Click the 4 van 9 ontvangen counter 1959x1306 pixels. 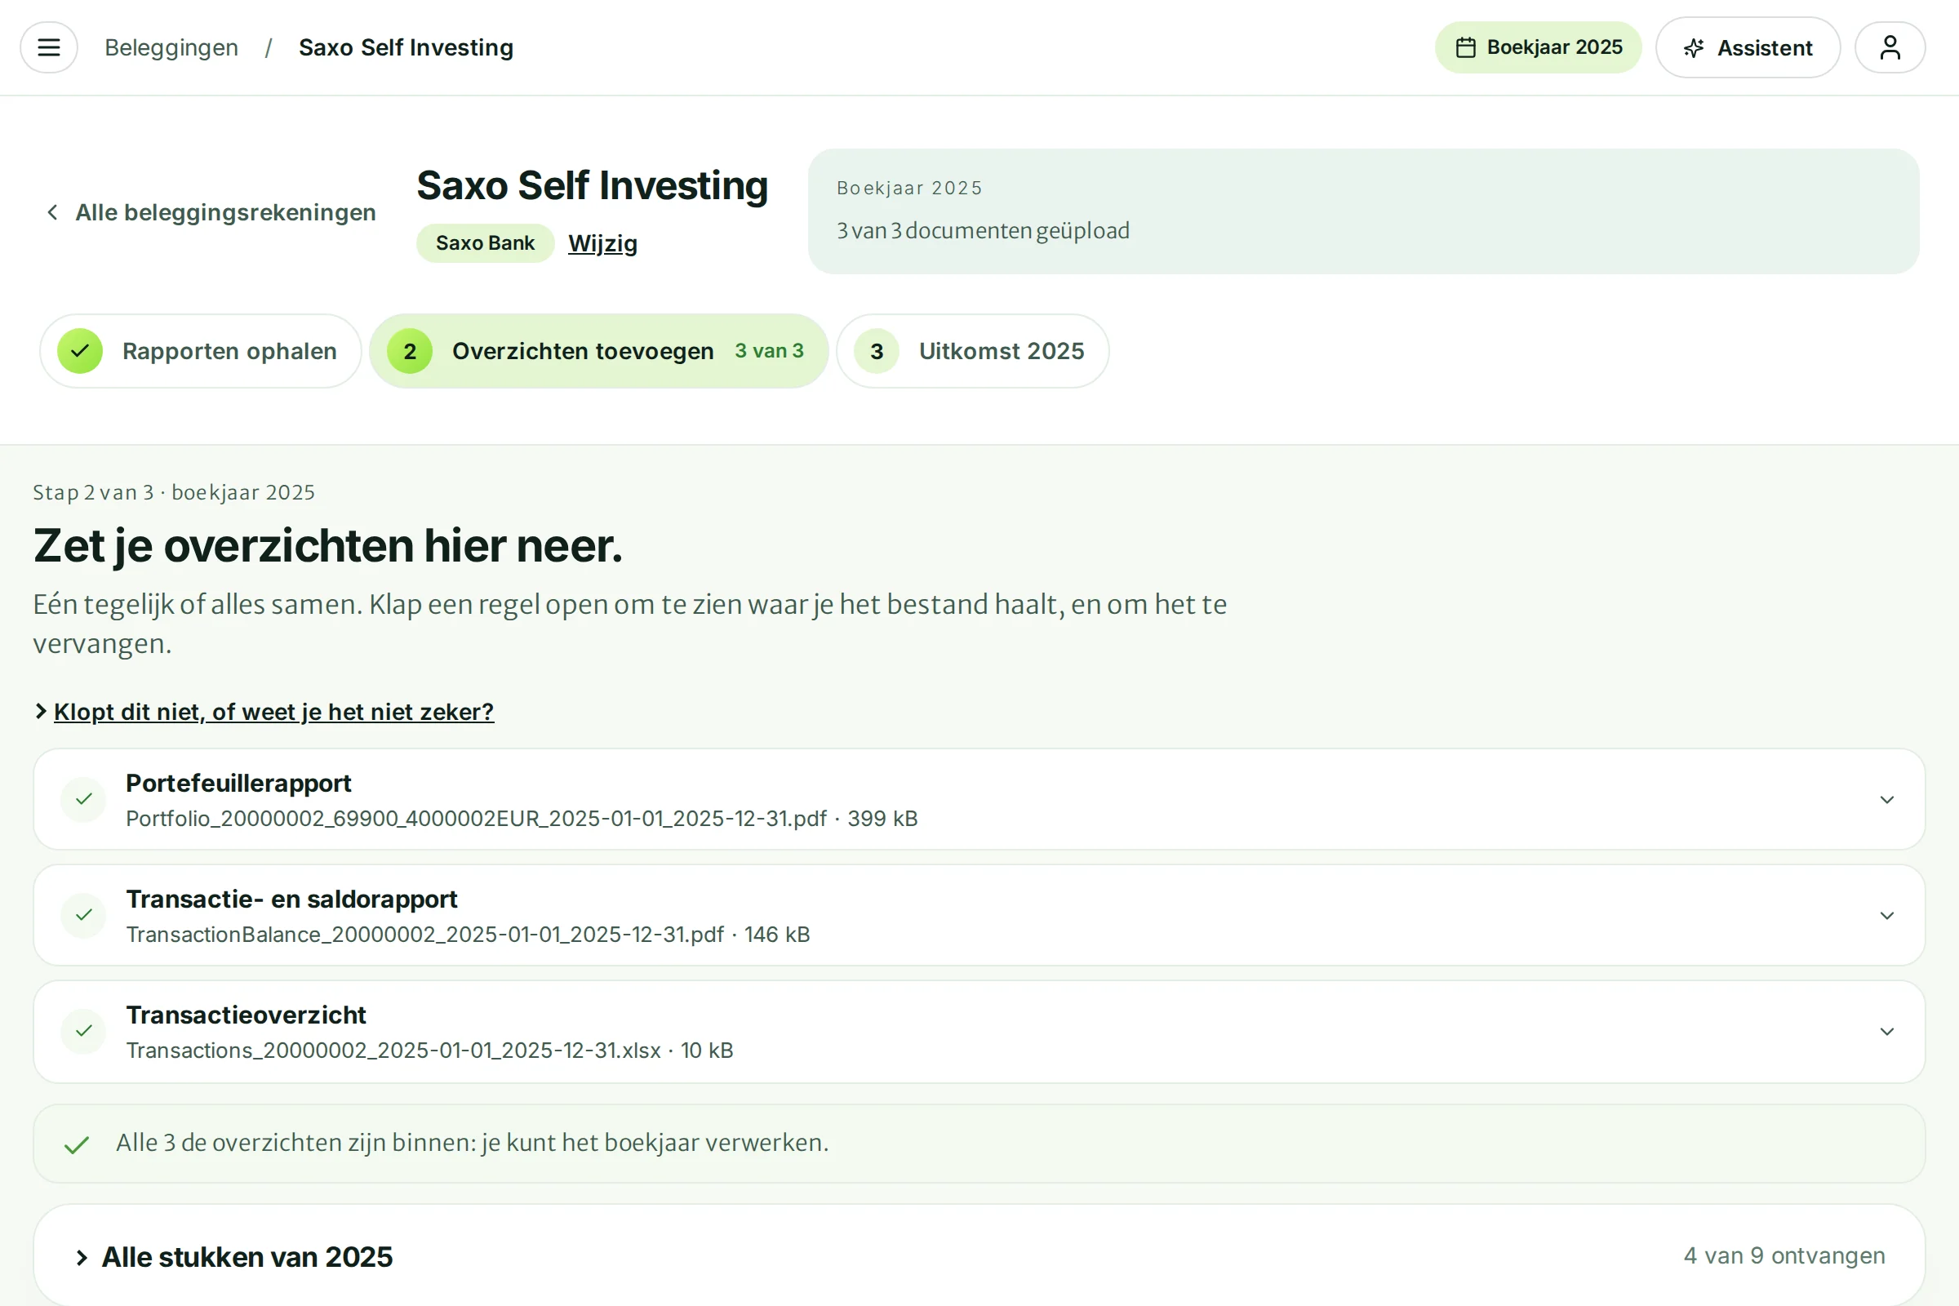pyautogui.click(x=1784, y=1255)
